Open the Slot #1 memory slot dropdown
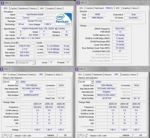The height and width of the screenshot is (138, 150). (x=10, y=82)
